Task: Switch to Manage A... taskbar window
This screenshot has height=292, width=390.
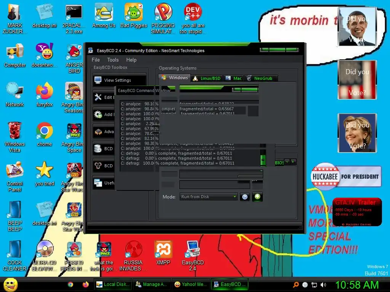Action: click(x=152, y=284)
